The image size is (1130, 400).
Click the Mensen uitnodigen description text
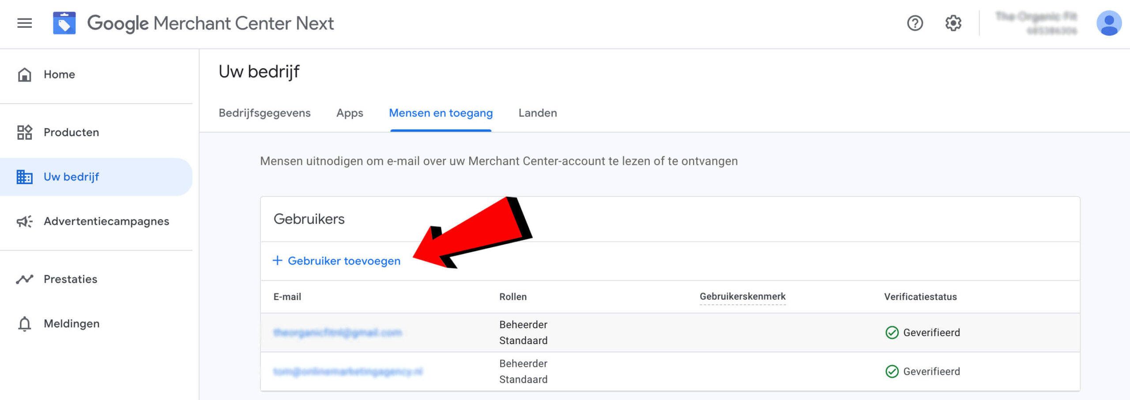coord(499,161)
